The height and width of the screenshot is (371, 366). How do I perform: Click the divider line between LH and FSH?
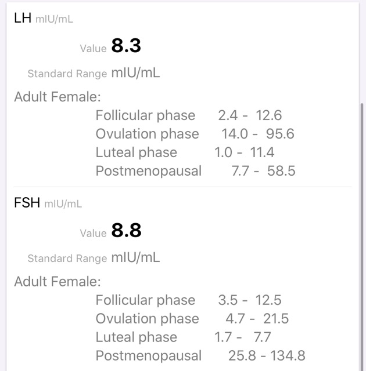coord(182,187)
